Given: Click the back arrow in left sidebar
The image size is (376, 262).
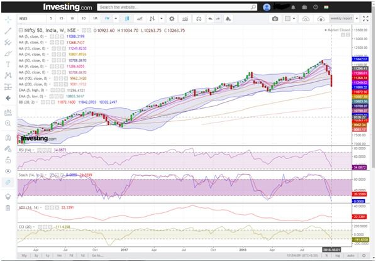Looking at the screenshot, I should pos(8,98).
